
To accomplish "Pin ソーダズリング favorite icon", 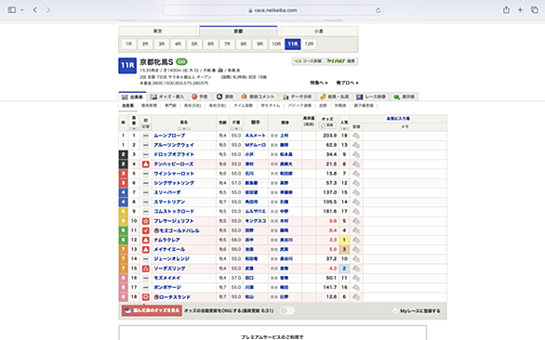I will (356, 268).
